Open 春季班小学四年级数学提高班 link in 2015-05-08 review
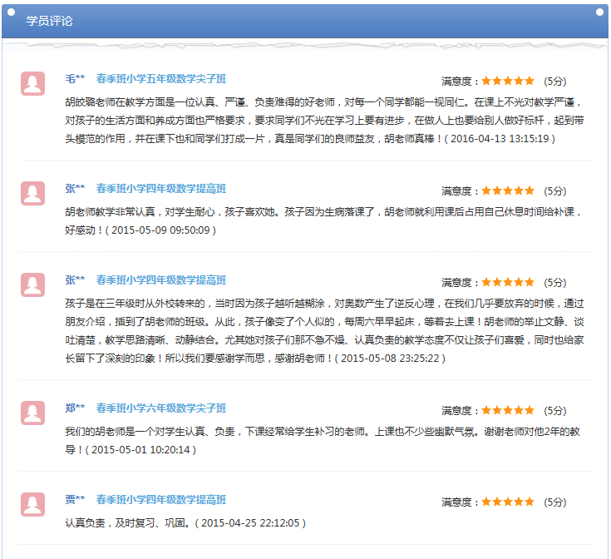This screenshot has width=611, height=559. (161, 279)
